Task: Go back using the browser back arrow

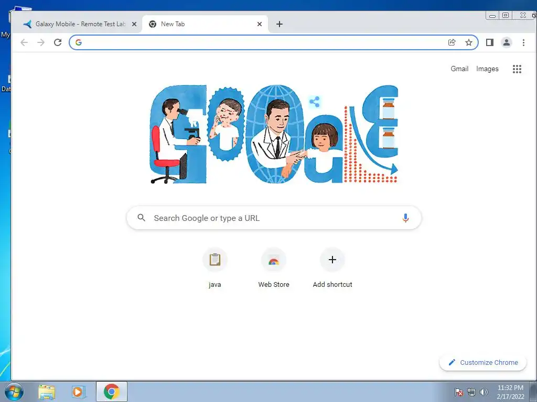Action: pos(24,42)
